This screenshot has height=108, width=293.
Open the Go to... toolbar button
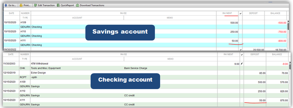(x=10, y=5)
